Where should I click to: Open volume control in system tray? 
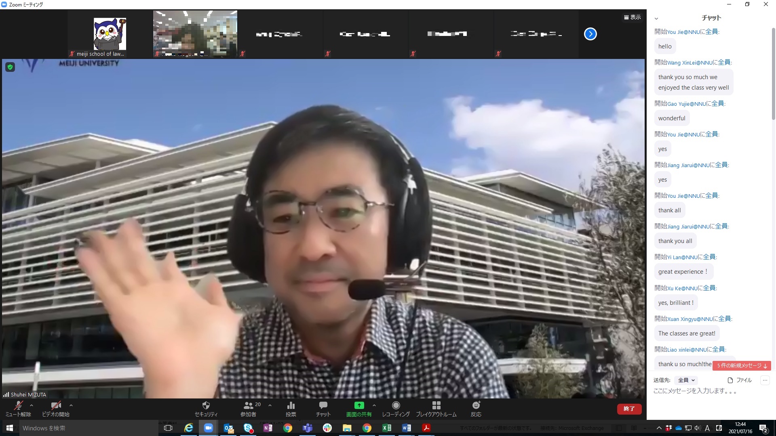pyautogui.click(x=698, y=428)
